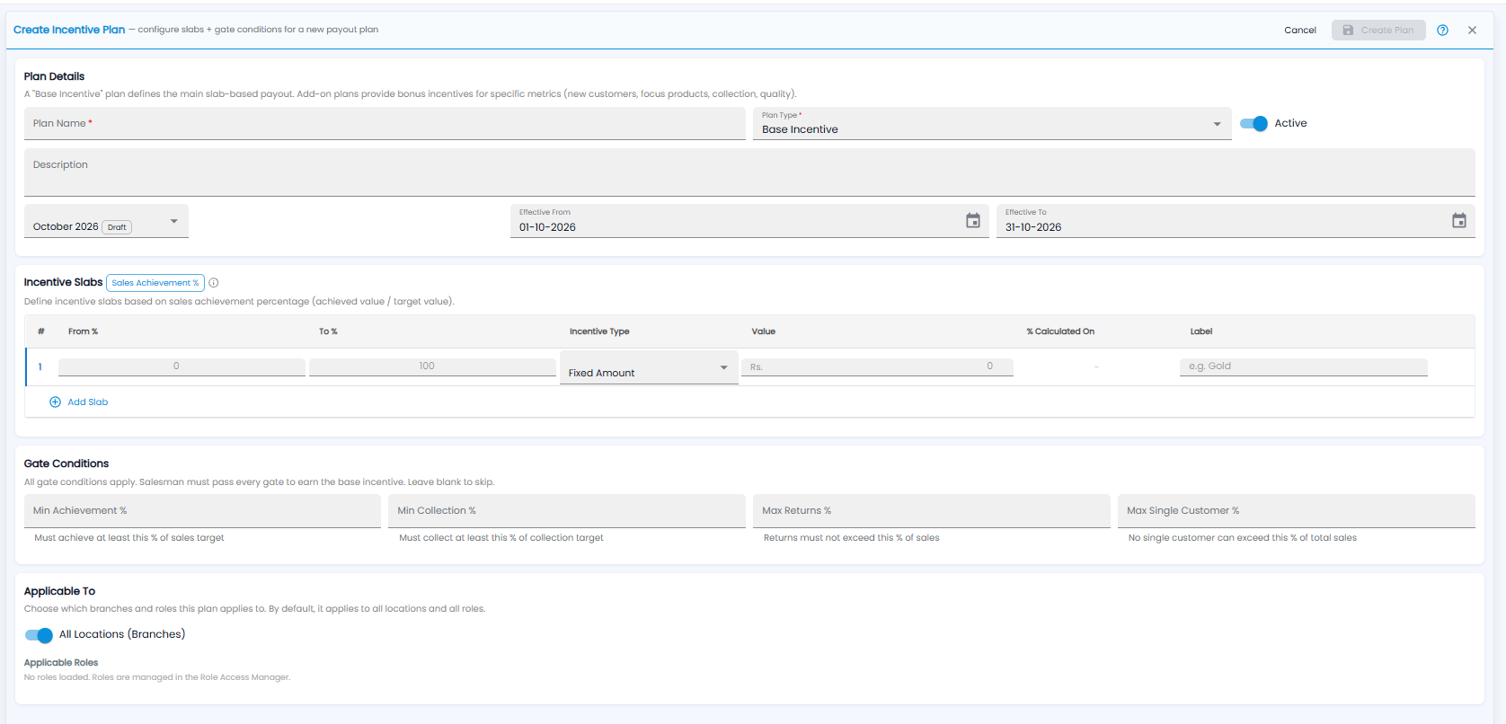The image size is (1506, 724).
Task: Click the % Calculated On column header
Action: [1060, 331]
